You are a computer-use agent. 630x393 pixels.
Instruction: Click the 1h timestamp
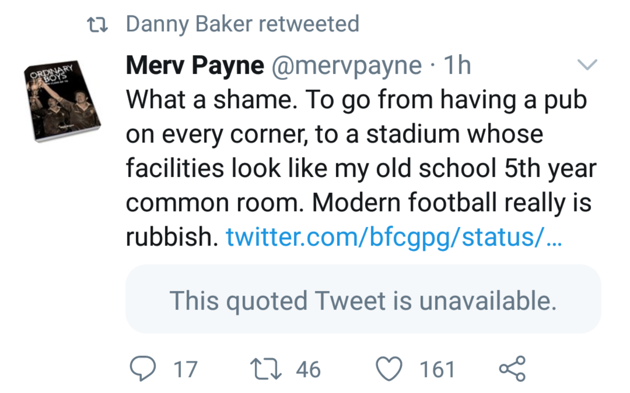[x=457, y=65]
